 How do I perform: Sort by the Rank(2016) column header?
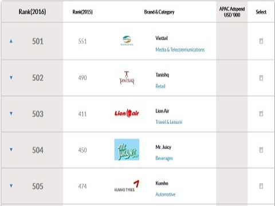(x=32, y=12)
